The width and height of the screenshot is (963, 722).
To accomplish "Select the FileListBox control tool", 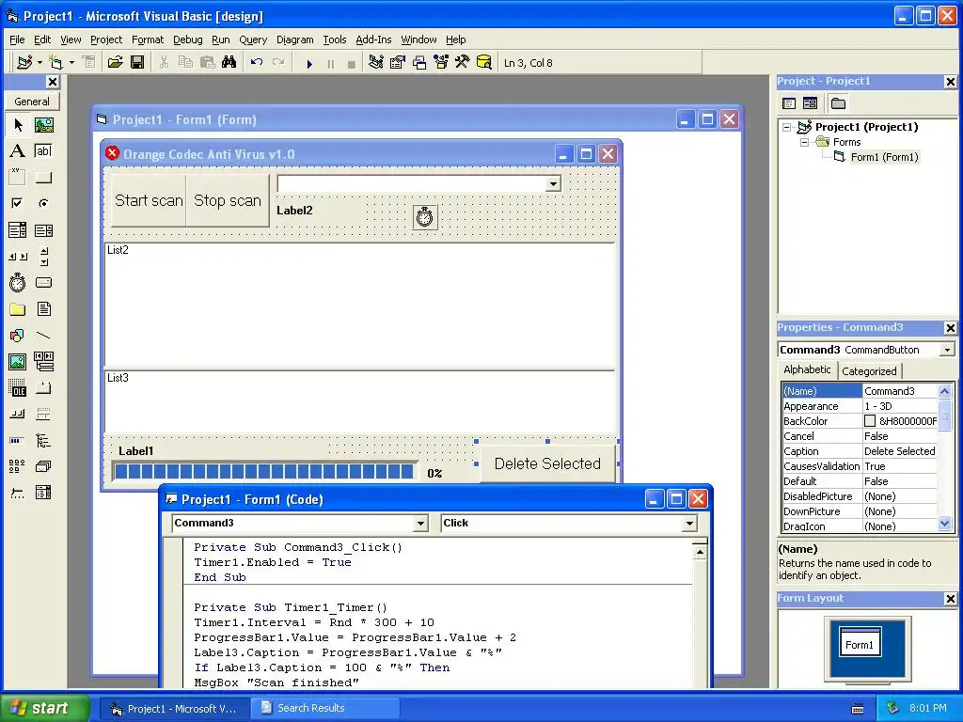I will point(43,308).
